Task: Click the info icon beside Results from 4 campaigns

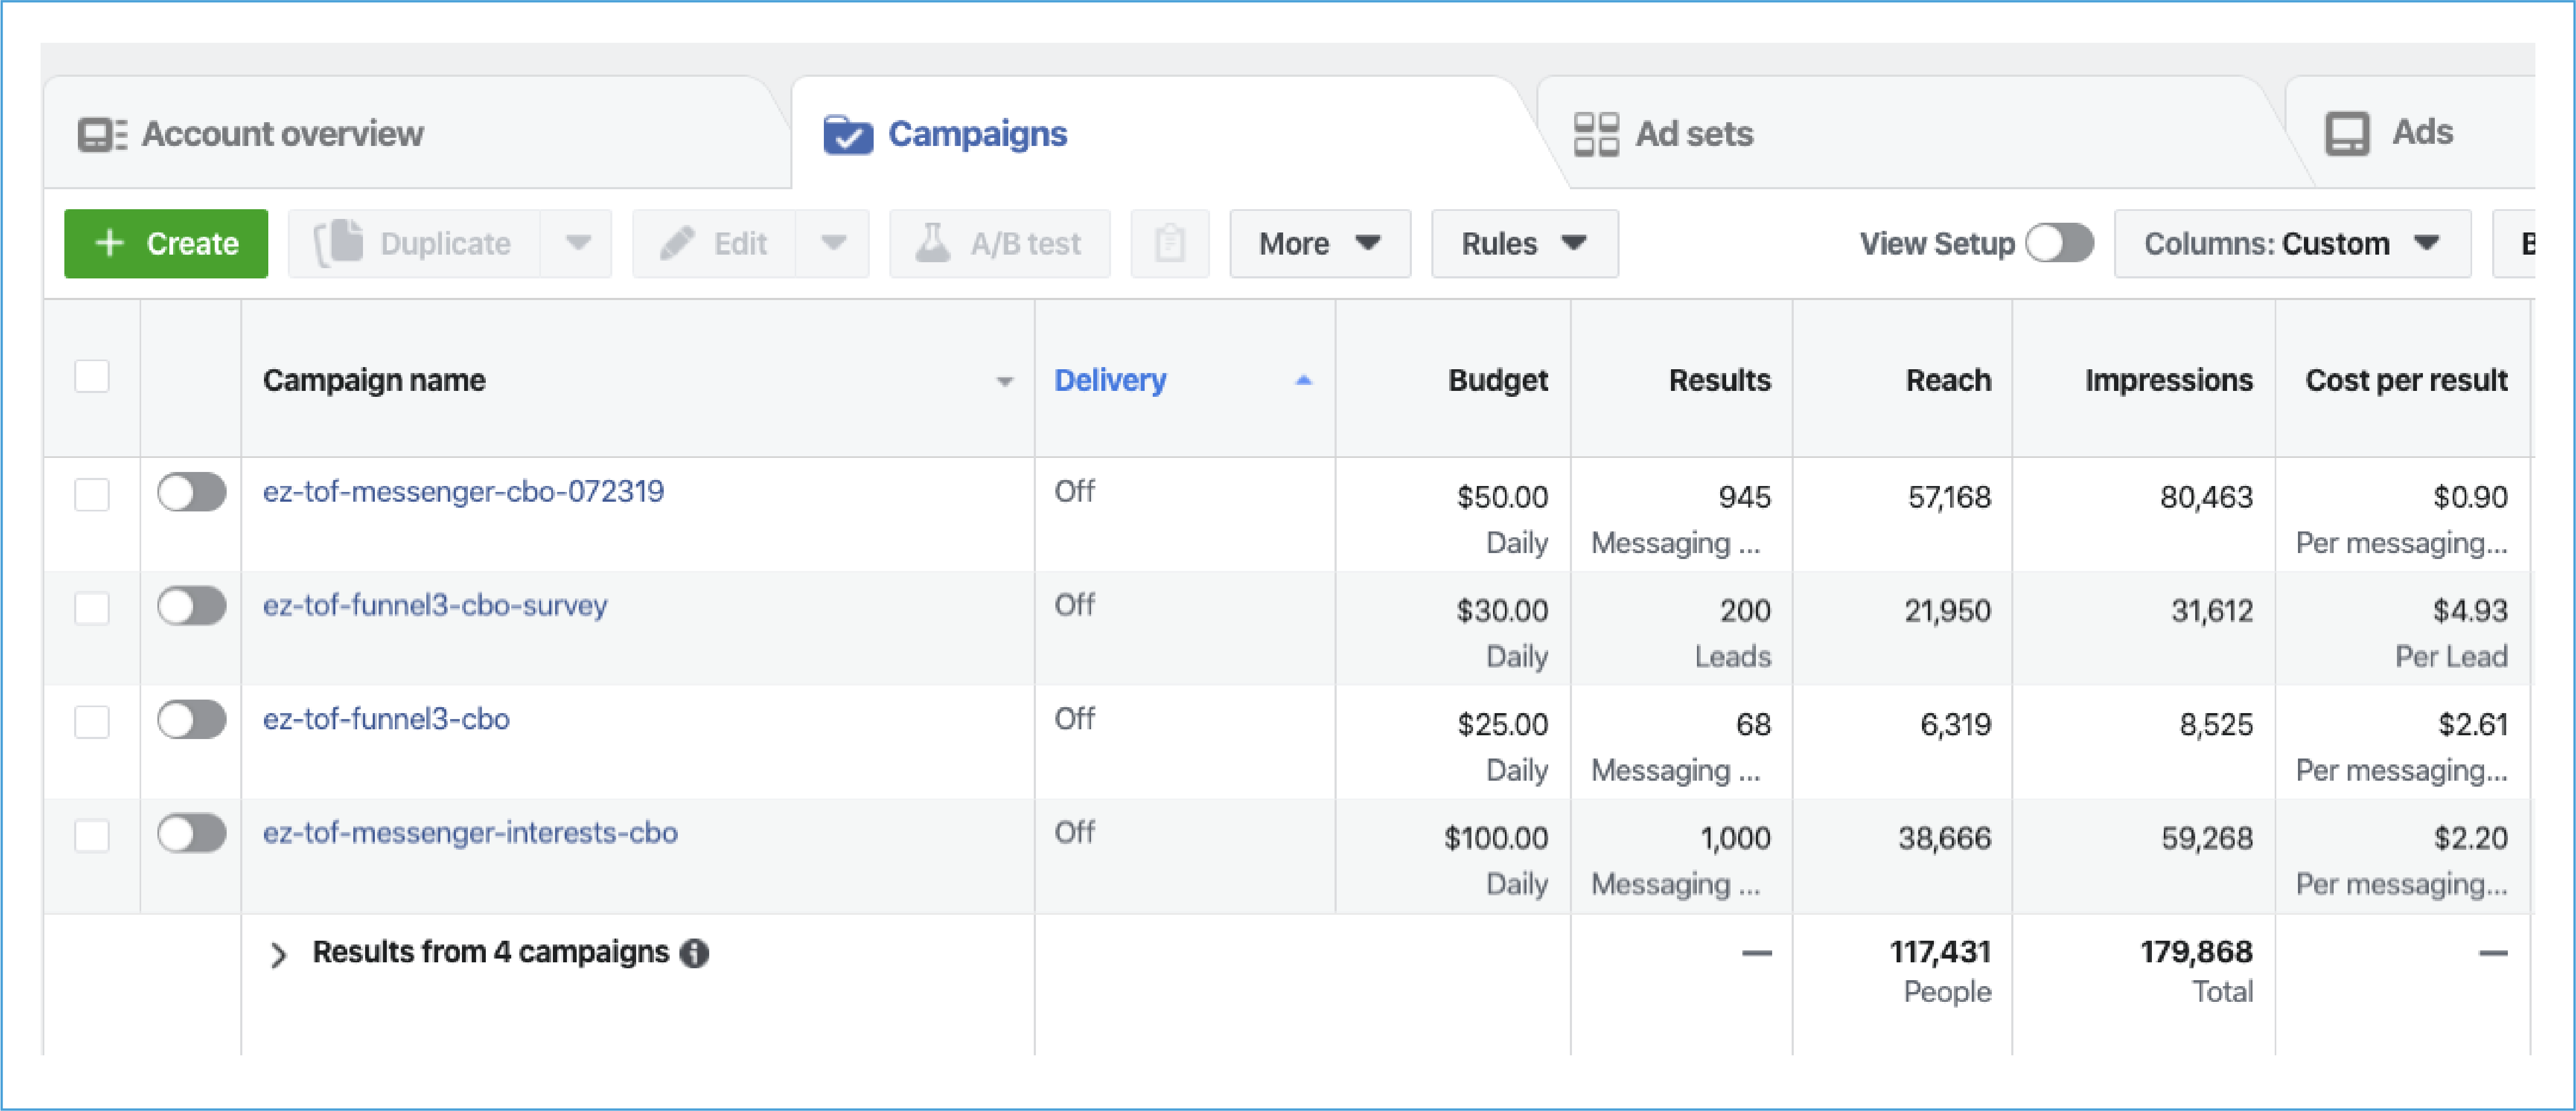Action: pyautogui.click(x=694, y=953)
